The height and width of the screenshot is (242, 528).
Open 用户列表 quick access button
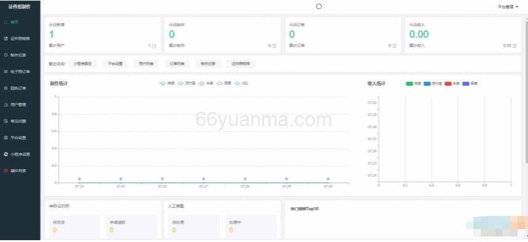point(146,64)
